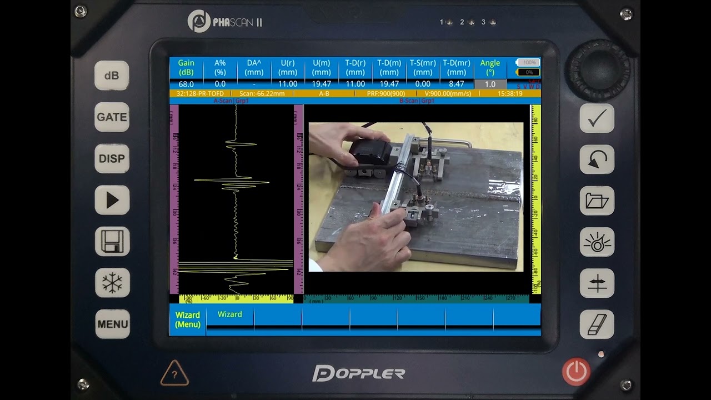The width and height of the screenshot is (711, 400).
Task: Tap the DISP display key
Action: click(x=112, y=158)
